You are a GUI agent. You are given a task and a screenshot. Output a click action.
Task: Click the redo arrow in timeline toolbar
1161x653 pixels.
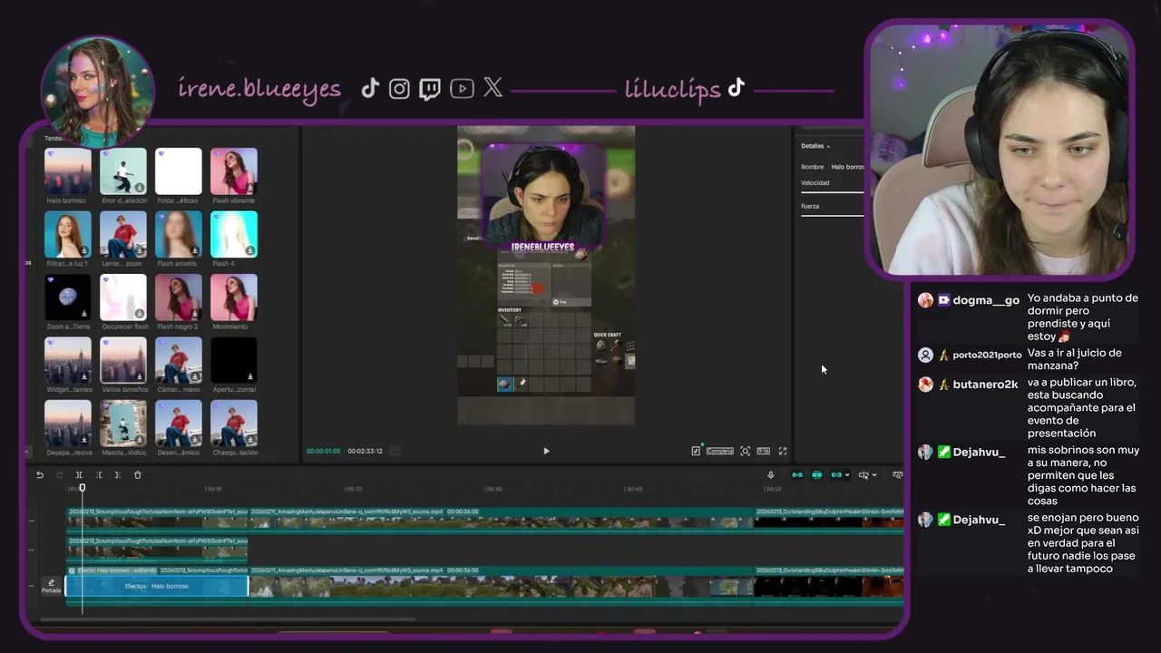coord(60,475)
